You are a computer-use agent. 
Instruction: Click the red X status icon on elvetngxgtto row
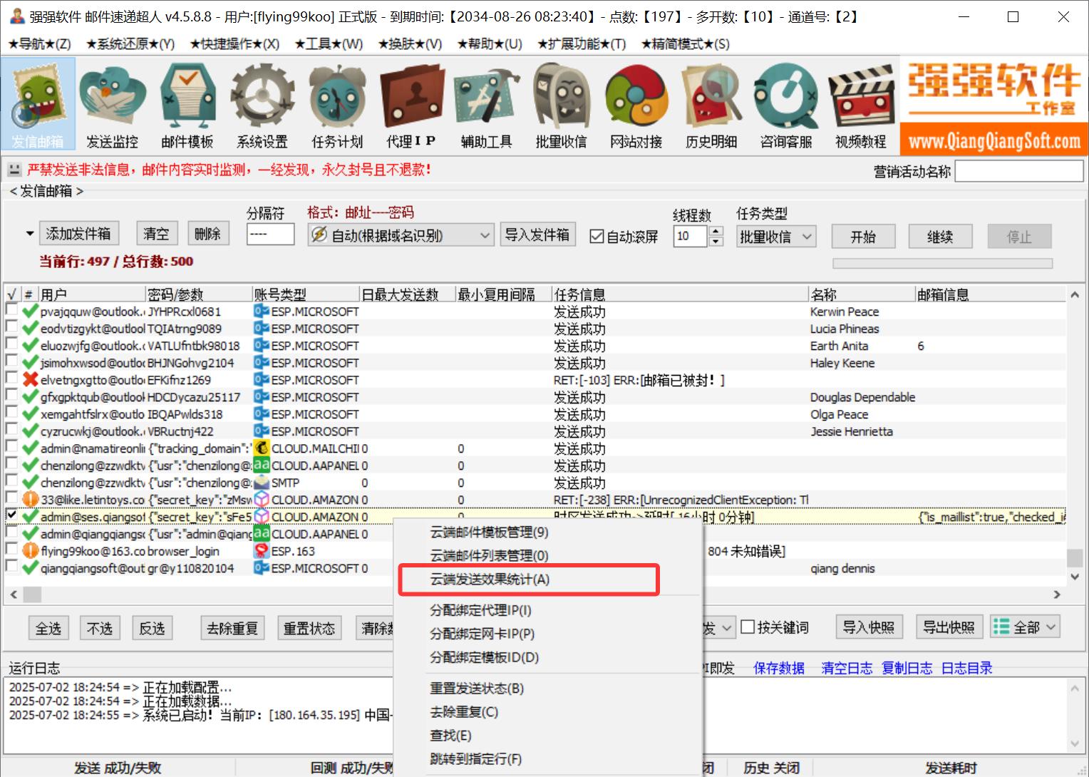click(x=30, y=380)
